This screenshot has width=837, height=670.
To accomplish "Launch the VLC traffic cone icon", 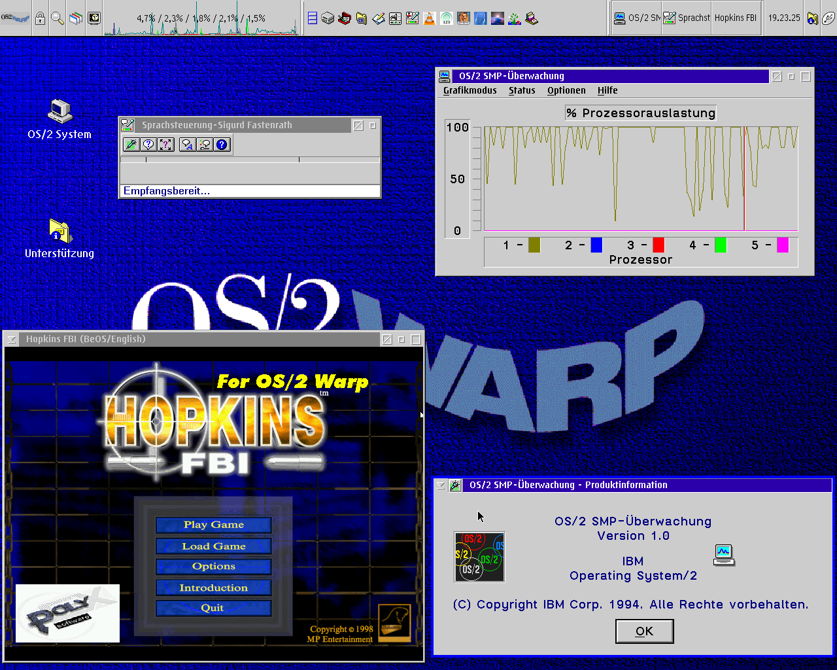I will pyautogui.click(x=430, y=18).
